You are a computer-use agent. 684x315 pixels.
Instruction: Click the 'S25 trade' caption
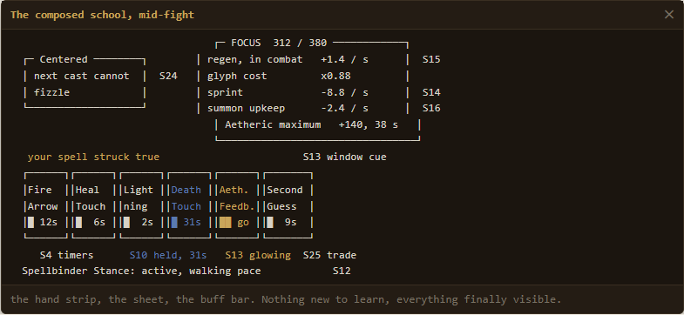pos(329,255)
